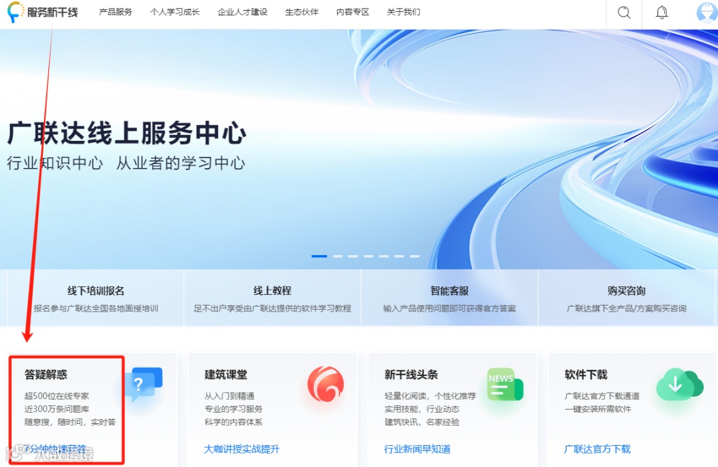Click the 软件下载 card title
Image resolution: width=718 pixels, height=467 pixels.
point(586,375)
